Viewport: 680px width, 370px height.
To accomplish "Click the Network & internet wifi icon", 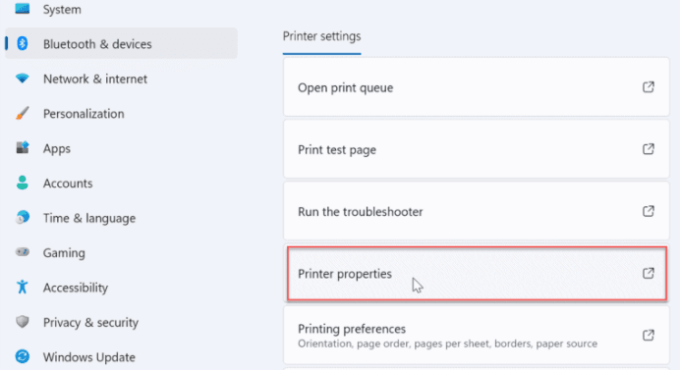I will click(23, 79).
